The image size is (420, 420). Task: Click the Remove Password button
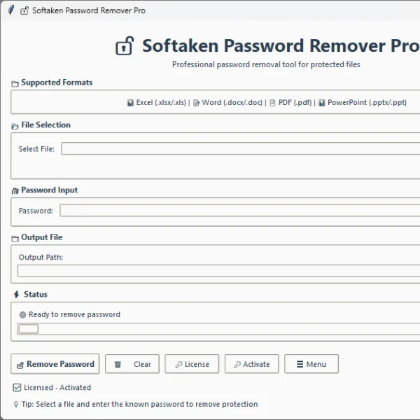click(55, 364)
